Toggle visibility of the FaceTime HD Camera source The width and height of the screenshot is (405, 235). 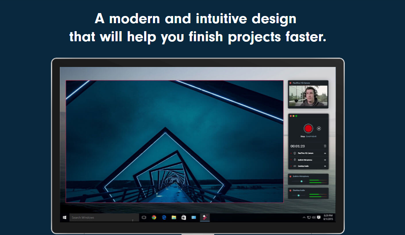coord(325,153)
